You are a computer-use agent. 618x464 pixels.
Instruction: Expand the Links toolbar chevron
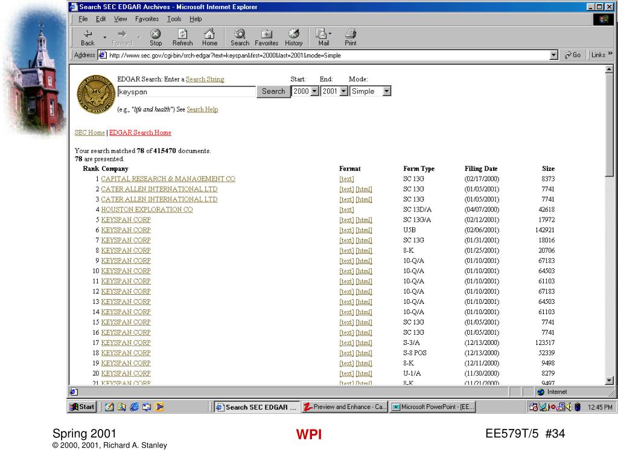(x=611, y=54)
